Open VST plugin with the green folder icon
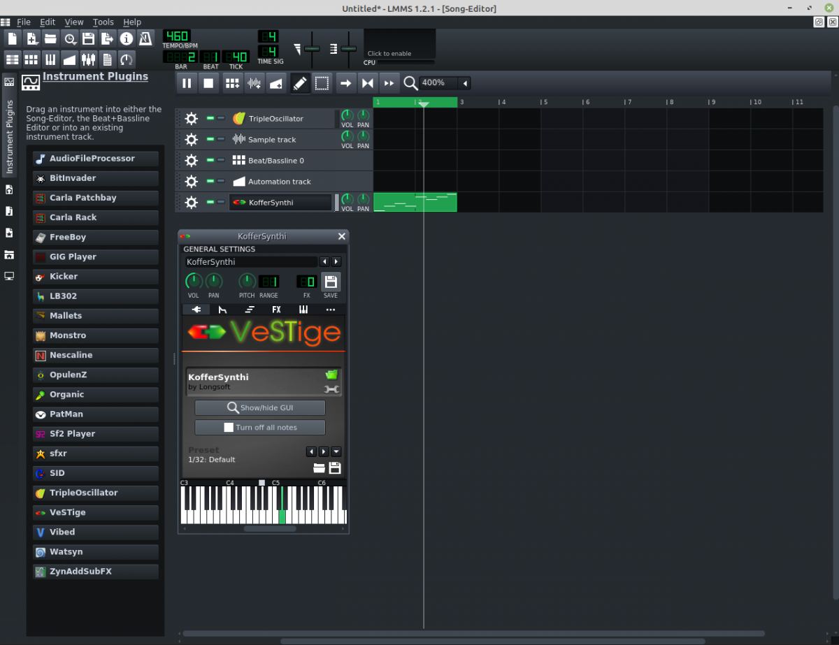This screenshot has height=645, width=839. tap(331, 375)
